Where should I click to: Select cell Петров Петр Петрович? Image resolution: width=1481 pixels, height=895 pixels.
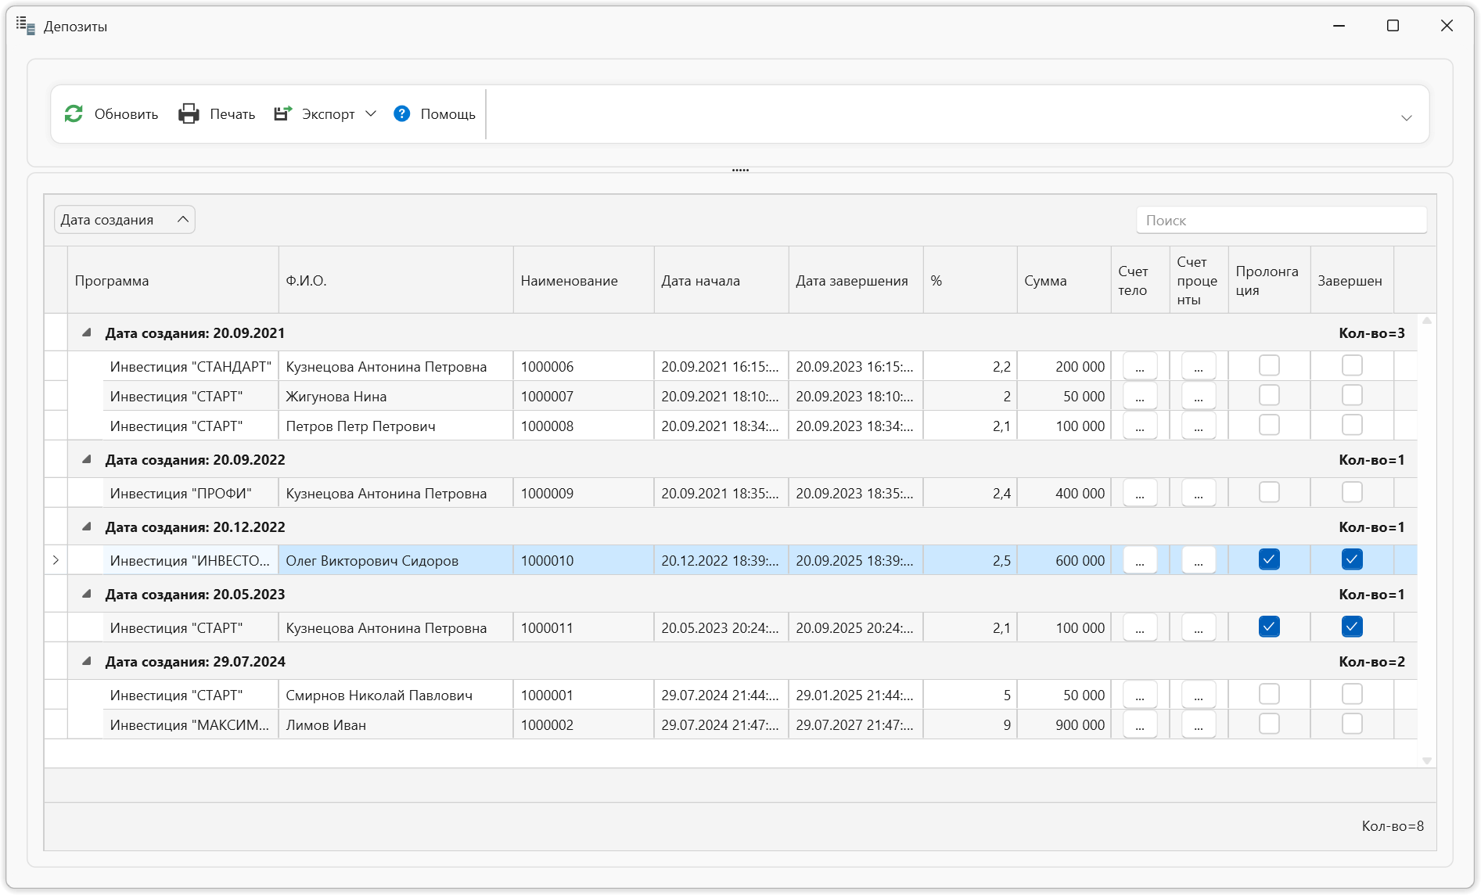[x=396, y=426]
